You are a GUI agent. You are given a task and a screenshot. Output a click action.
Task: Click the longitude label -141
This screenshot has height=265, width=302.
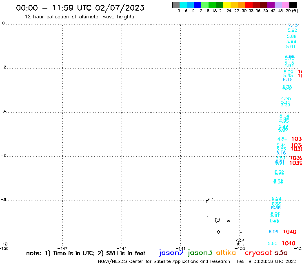tap(180, 248)
